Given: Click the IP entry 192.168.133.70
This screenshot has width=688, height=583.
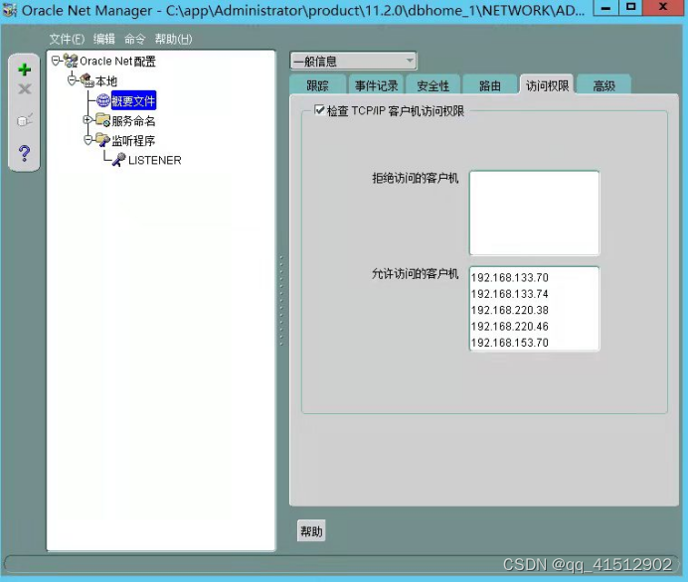Looking at the screenshot, I should pos(509,277).
